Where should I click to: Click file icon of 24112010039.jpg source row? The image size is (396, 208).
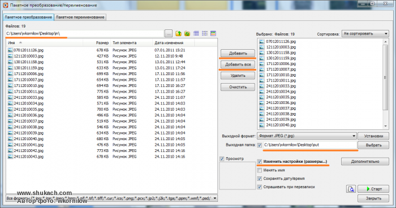pyautogui.click(x=10, y=133)
